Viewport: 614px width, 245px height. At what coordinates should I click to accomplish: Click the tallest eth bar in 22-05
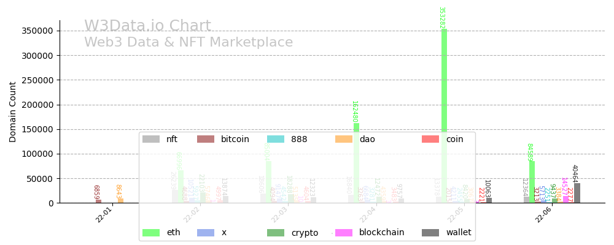tap(444, 116)
